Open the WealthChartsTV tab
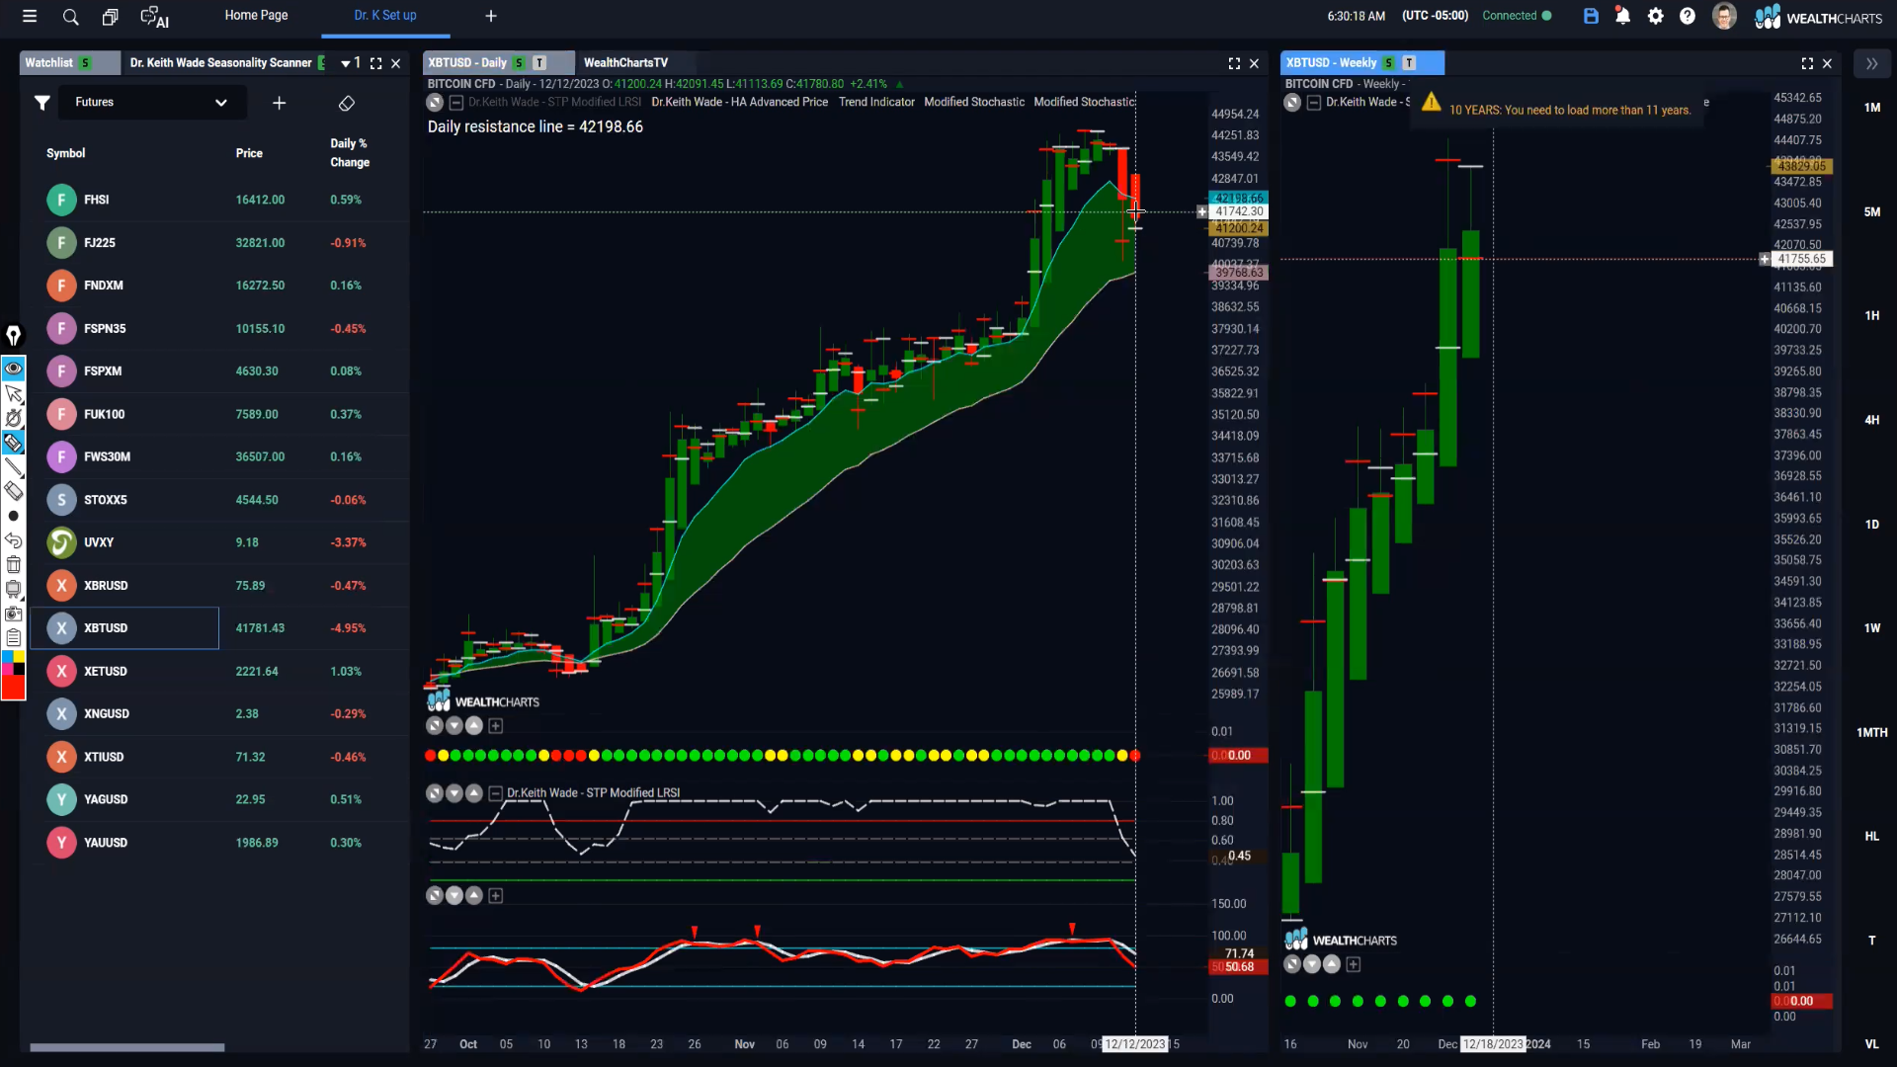Image resolution: width=1897 pixels, height=1067 pixels. (625, 63)
